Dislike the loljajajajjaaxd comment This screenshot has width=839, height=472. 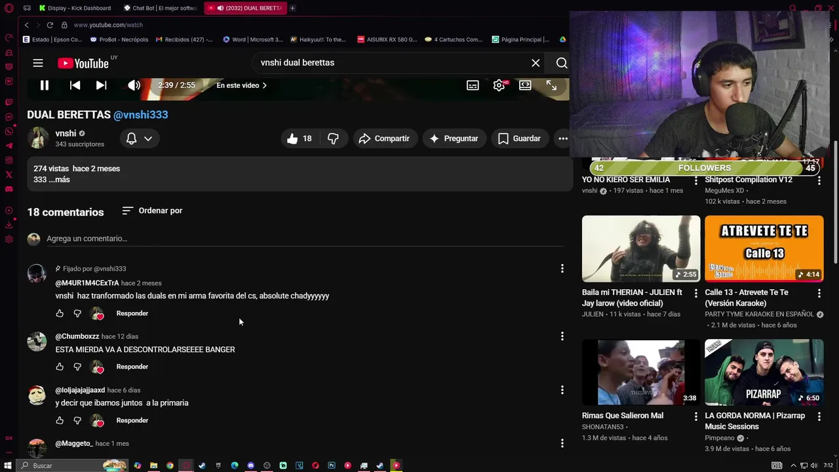[x=77, y=420]
